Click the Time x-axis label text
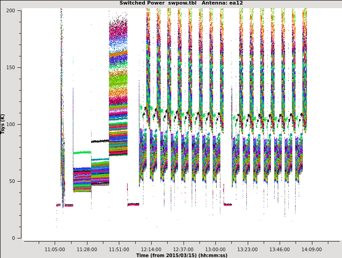 tap(181, 255)
